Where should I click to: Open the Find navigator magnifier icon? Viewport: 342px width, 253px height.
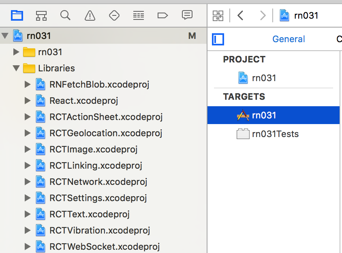click(x=65, y=15)
